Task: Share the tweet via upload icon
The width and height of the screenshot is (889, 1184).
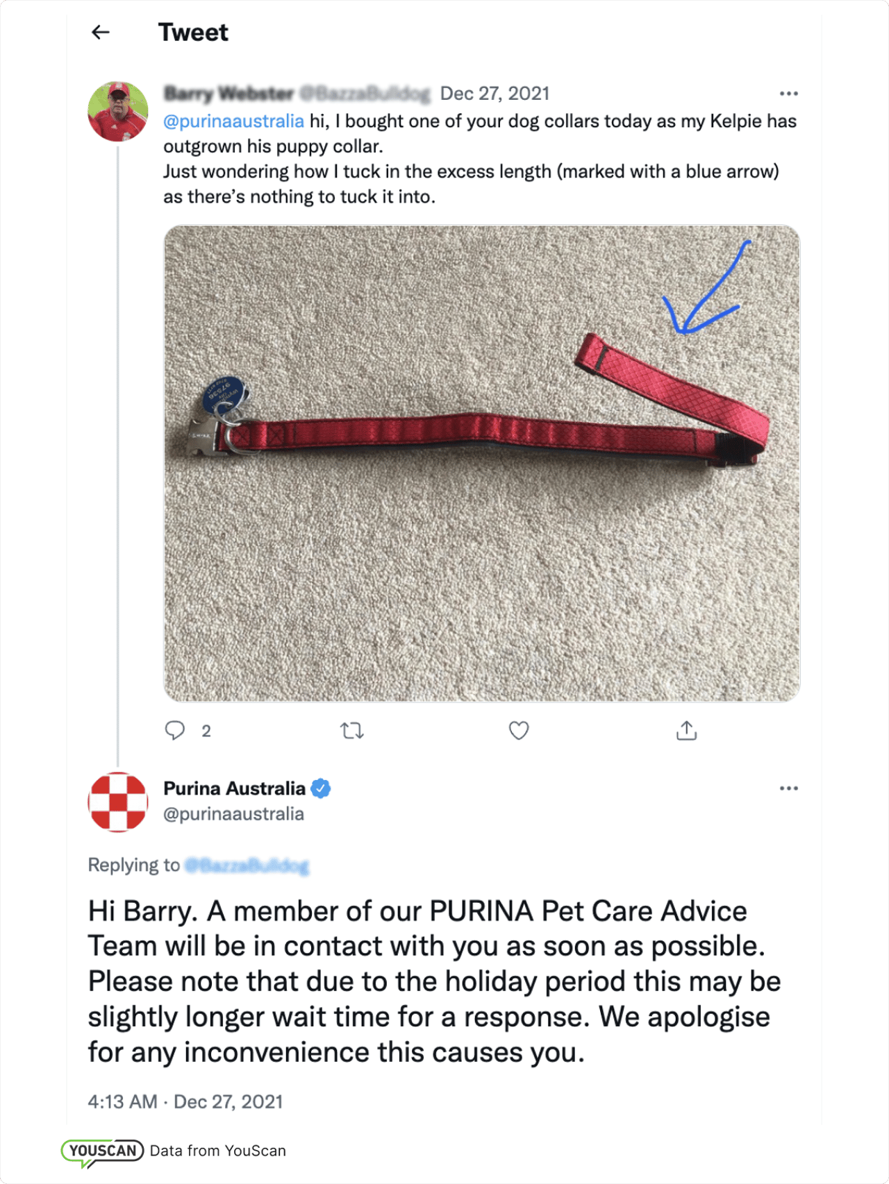Action: click(686, 730)
